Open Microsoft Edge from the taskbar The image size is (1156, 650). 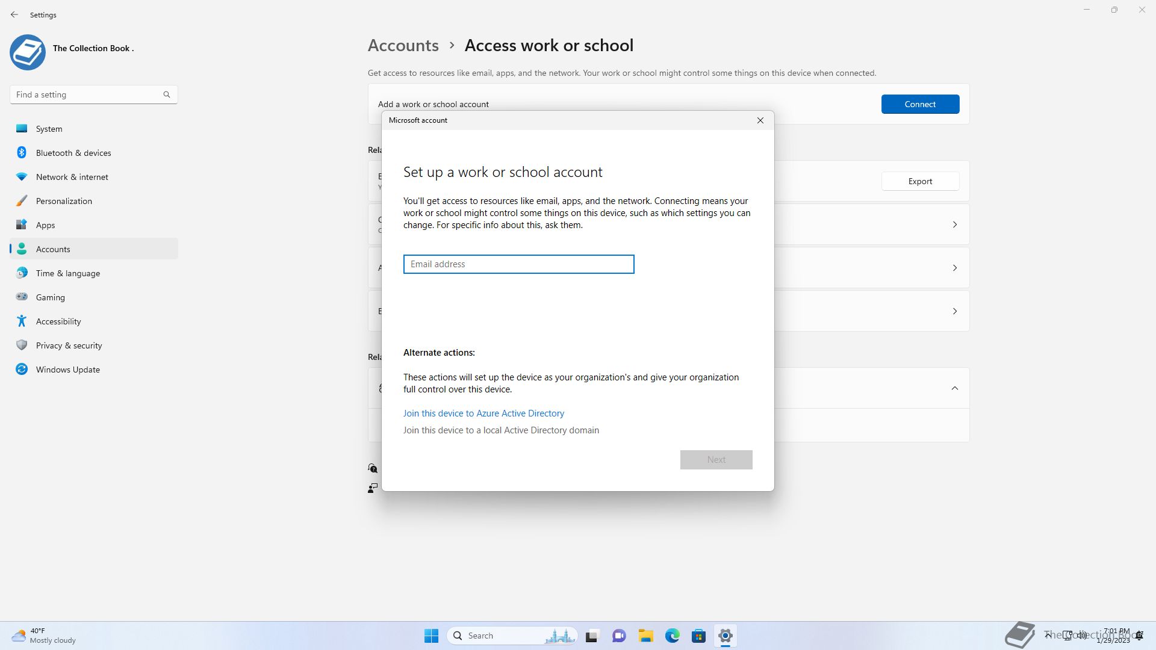[672, 636]
